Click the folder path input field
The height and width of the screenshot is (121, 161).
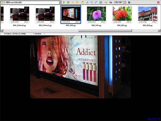click(x=30, y=2)
